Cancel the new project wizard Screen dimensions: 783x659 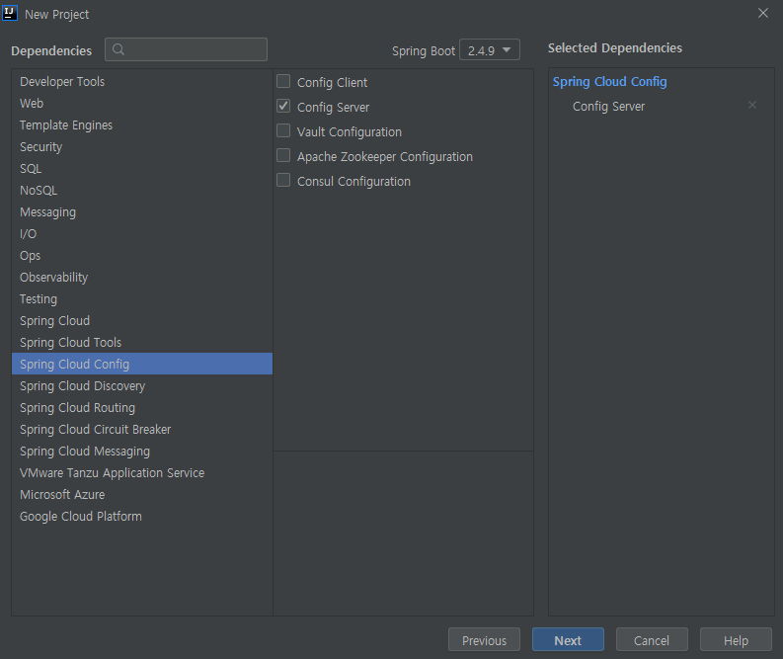(652, 639)
